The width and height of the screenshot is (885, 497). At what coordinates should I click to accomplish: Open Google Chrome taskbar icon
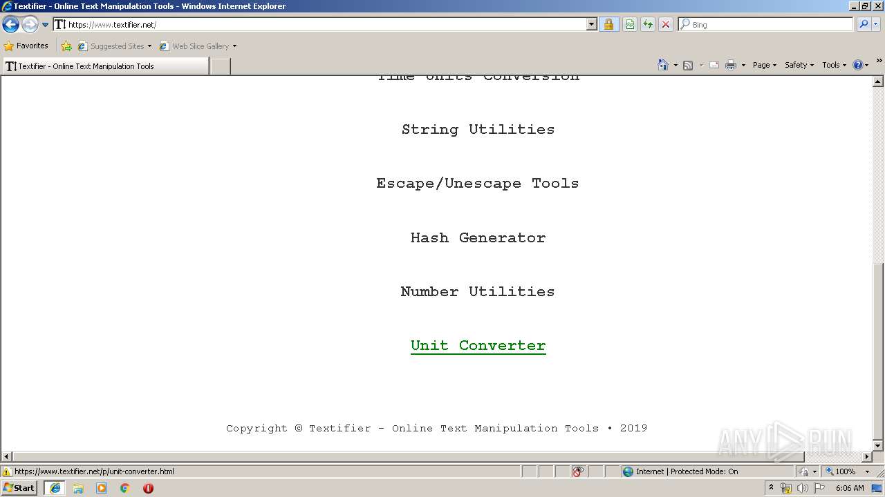(x=125, y=488)
